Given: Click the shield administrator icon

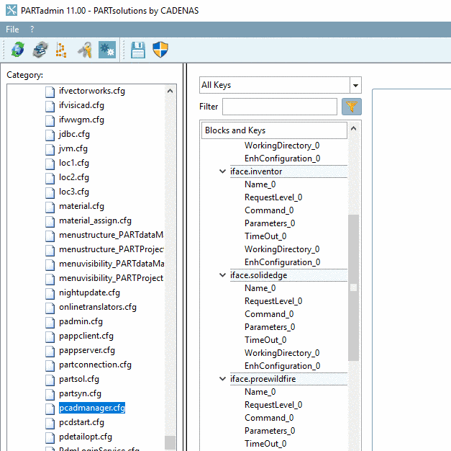Looking at the screenshot, I should click(160, 50).
